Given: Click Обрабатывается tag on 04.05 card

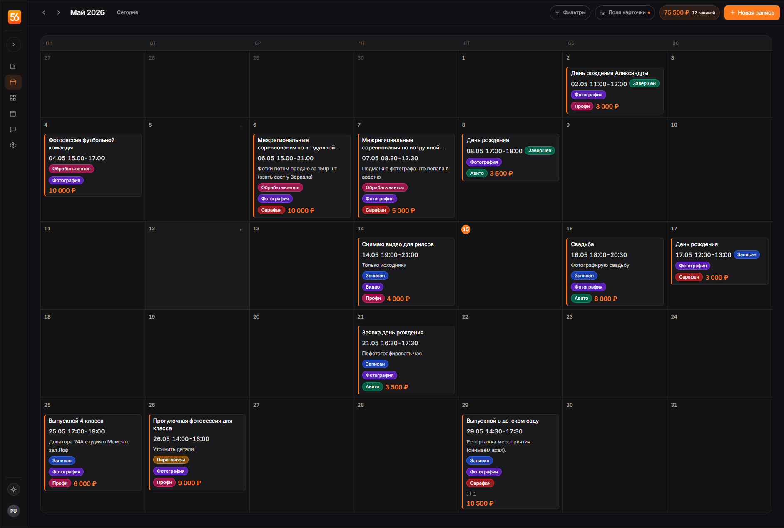Looking at the screenshot, I should (71, 169).
